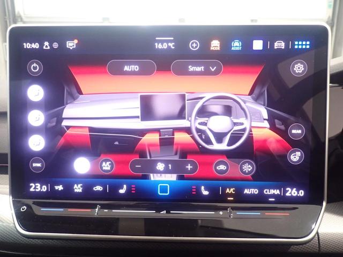Image resolution: width=343 pixels, height=257 pixels.
Task: Open climate settings gear
Action: point(299,68)
